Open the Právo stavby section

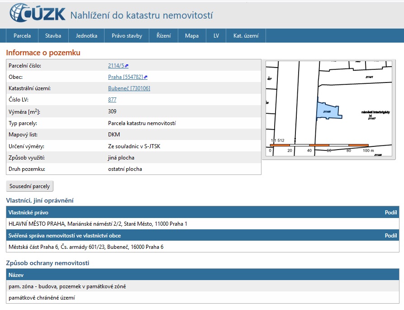point(127,36)
